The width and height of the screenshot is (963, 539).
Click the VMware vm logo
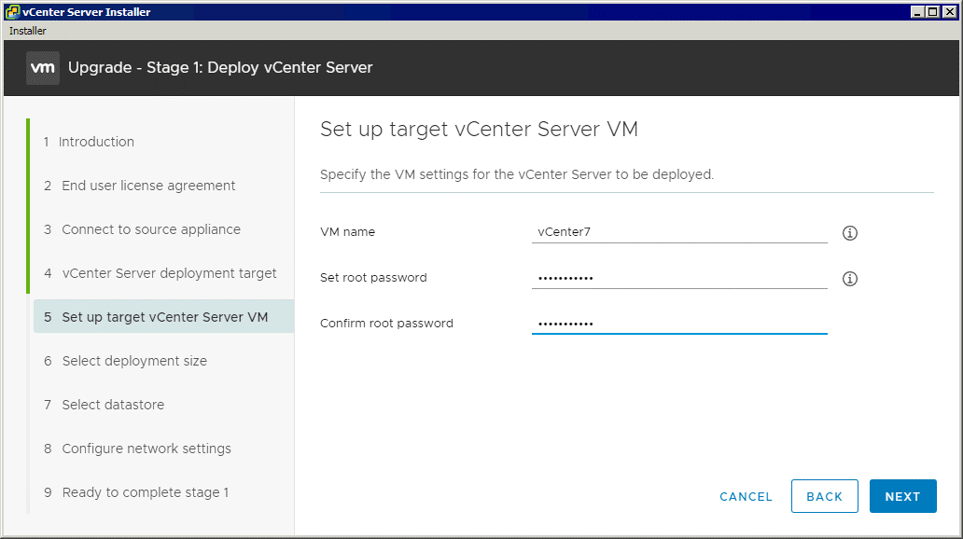tap(42, 67)
